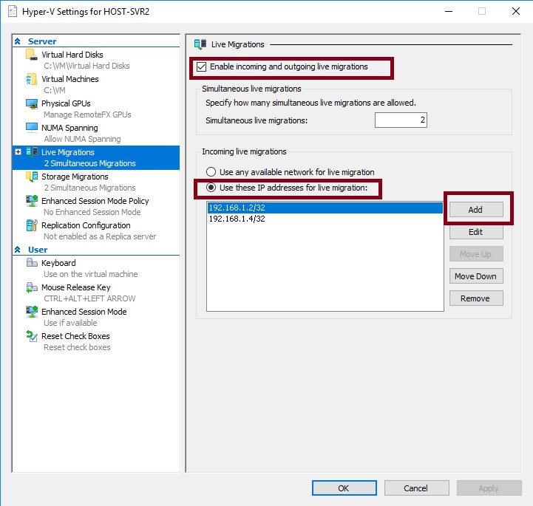Viewport: 533px width, 506px height.
Task: Click the Enhanced Session Mode Policy icon
Action: pyautogui.click(x=31, y=202)
